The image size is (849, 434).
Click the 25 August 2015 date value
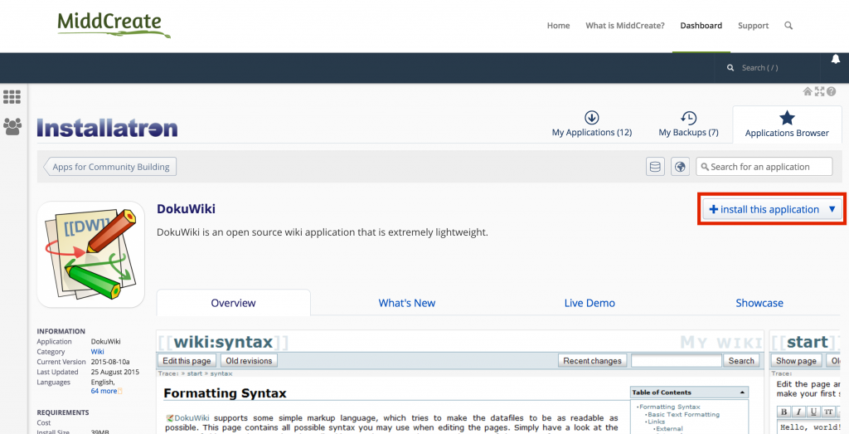click(x=114, y=372)
